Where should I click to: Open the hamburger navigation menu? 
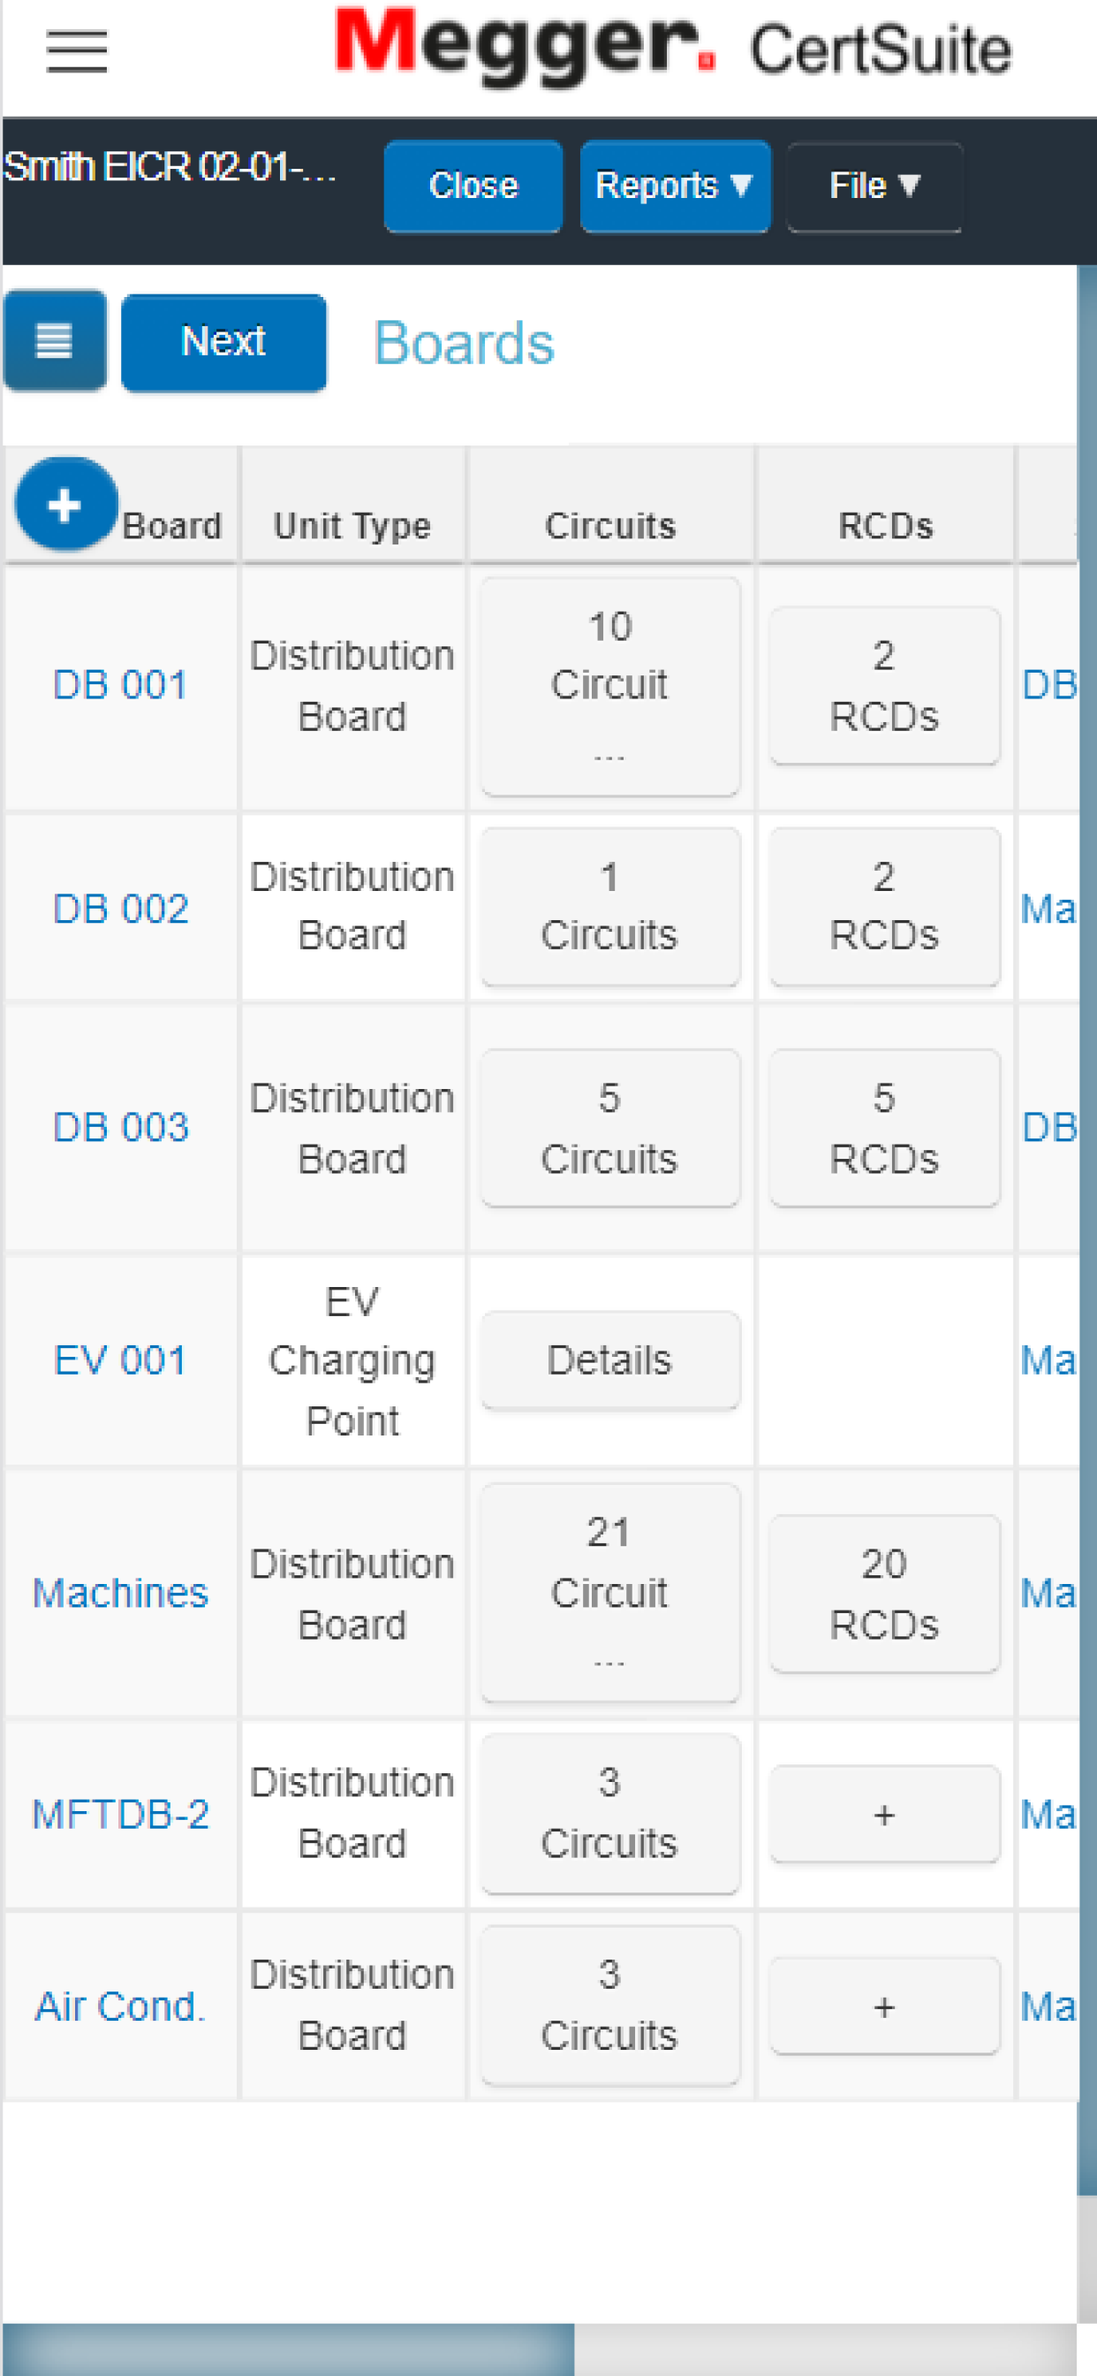(78, 51)
